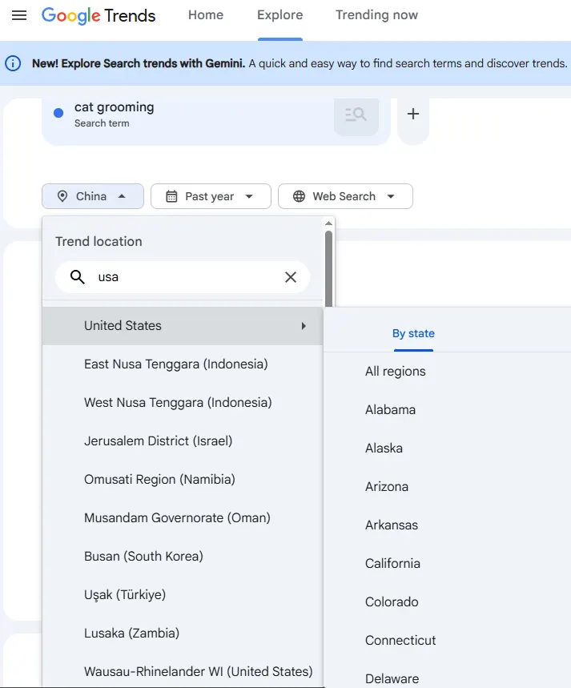Select Arkansas state
571x688 pixels.
coord(447,525)
